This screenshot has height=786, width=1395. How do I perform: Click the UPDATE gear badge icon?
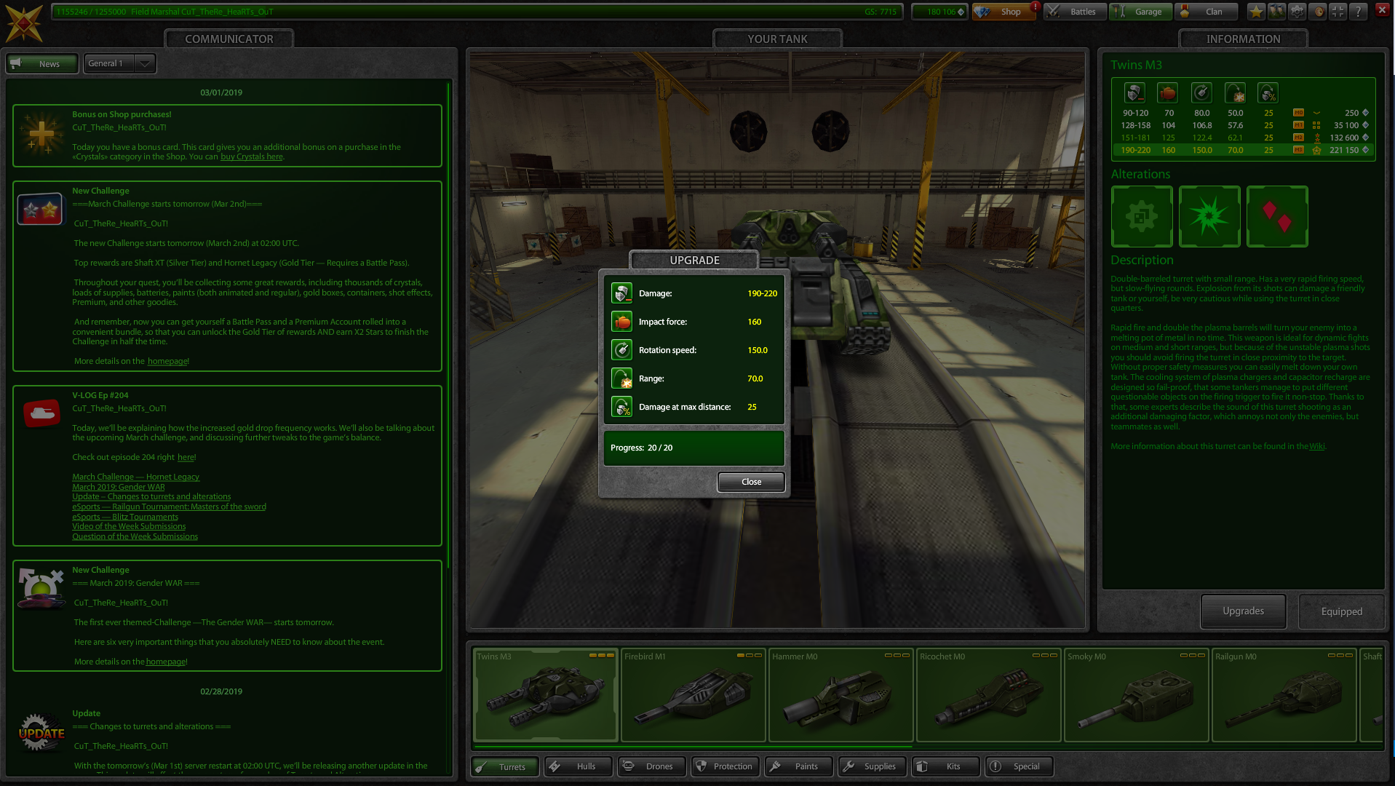pyautogui.click(x=41, y=732)
